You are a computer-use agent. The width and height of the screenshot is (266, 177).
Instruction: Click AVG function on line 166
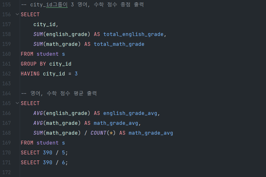[x=38, y=113]
